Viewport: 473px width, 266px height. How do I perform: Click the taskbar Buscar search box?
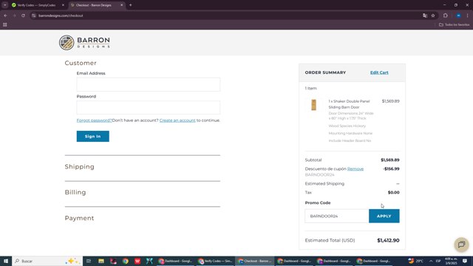point(47,261)
